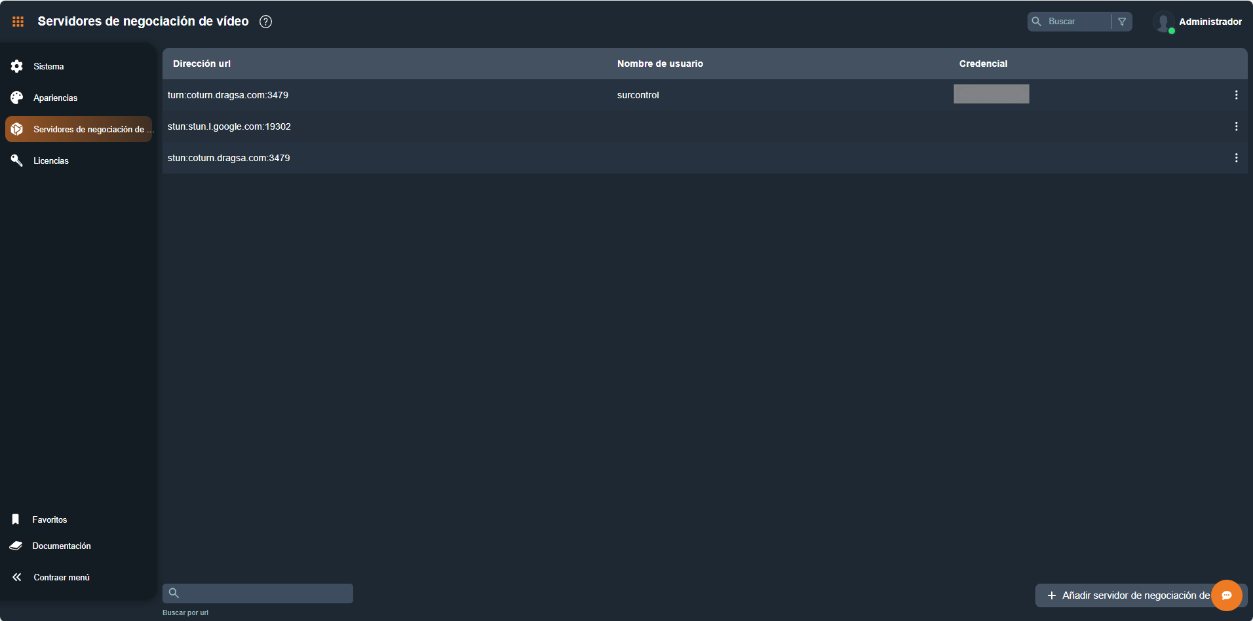Viewport: 1253px width, 621px height.
Task: Reveal hidden credential for surcontrol
Action: 991,94
